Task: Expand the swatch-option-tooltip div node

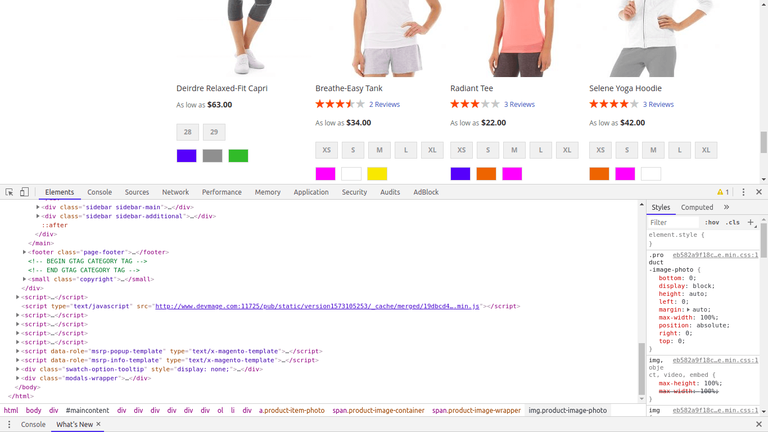Action: click(18, 369)
